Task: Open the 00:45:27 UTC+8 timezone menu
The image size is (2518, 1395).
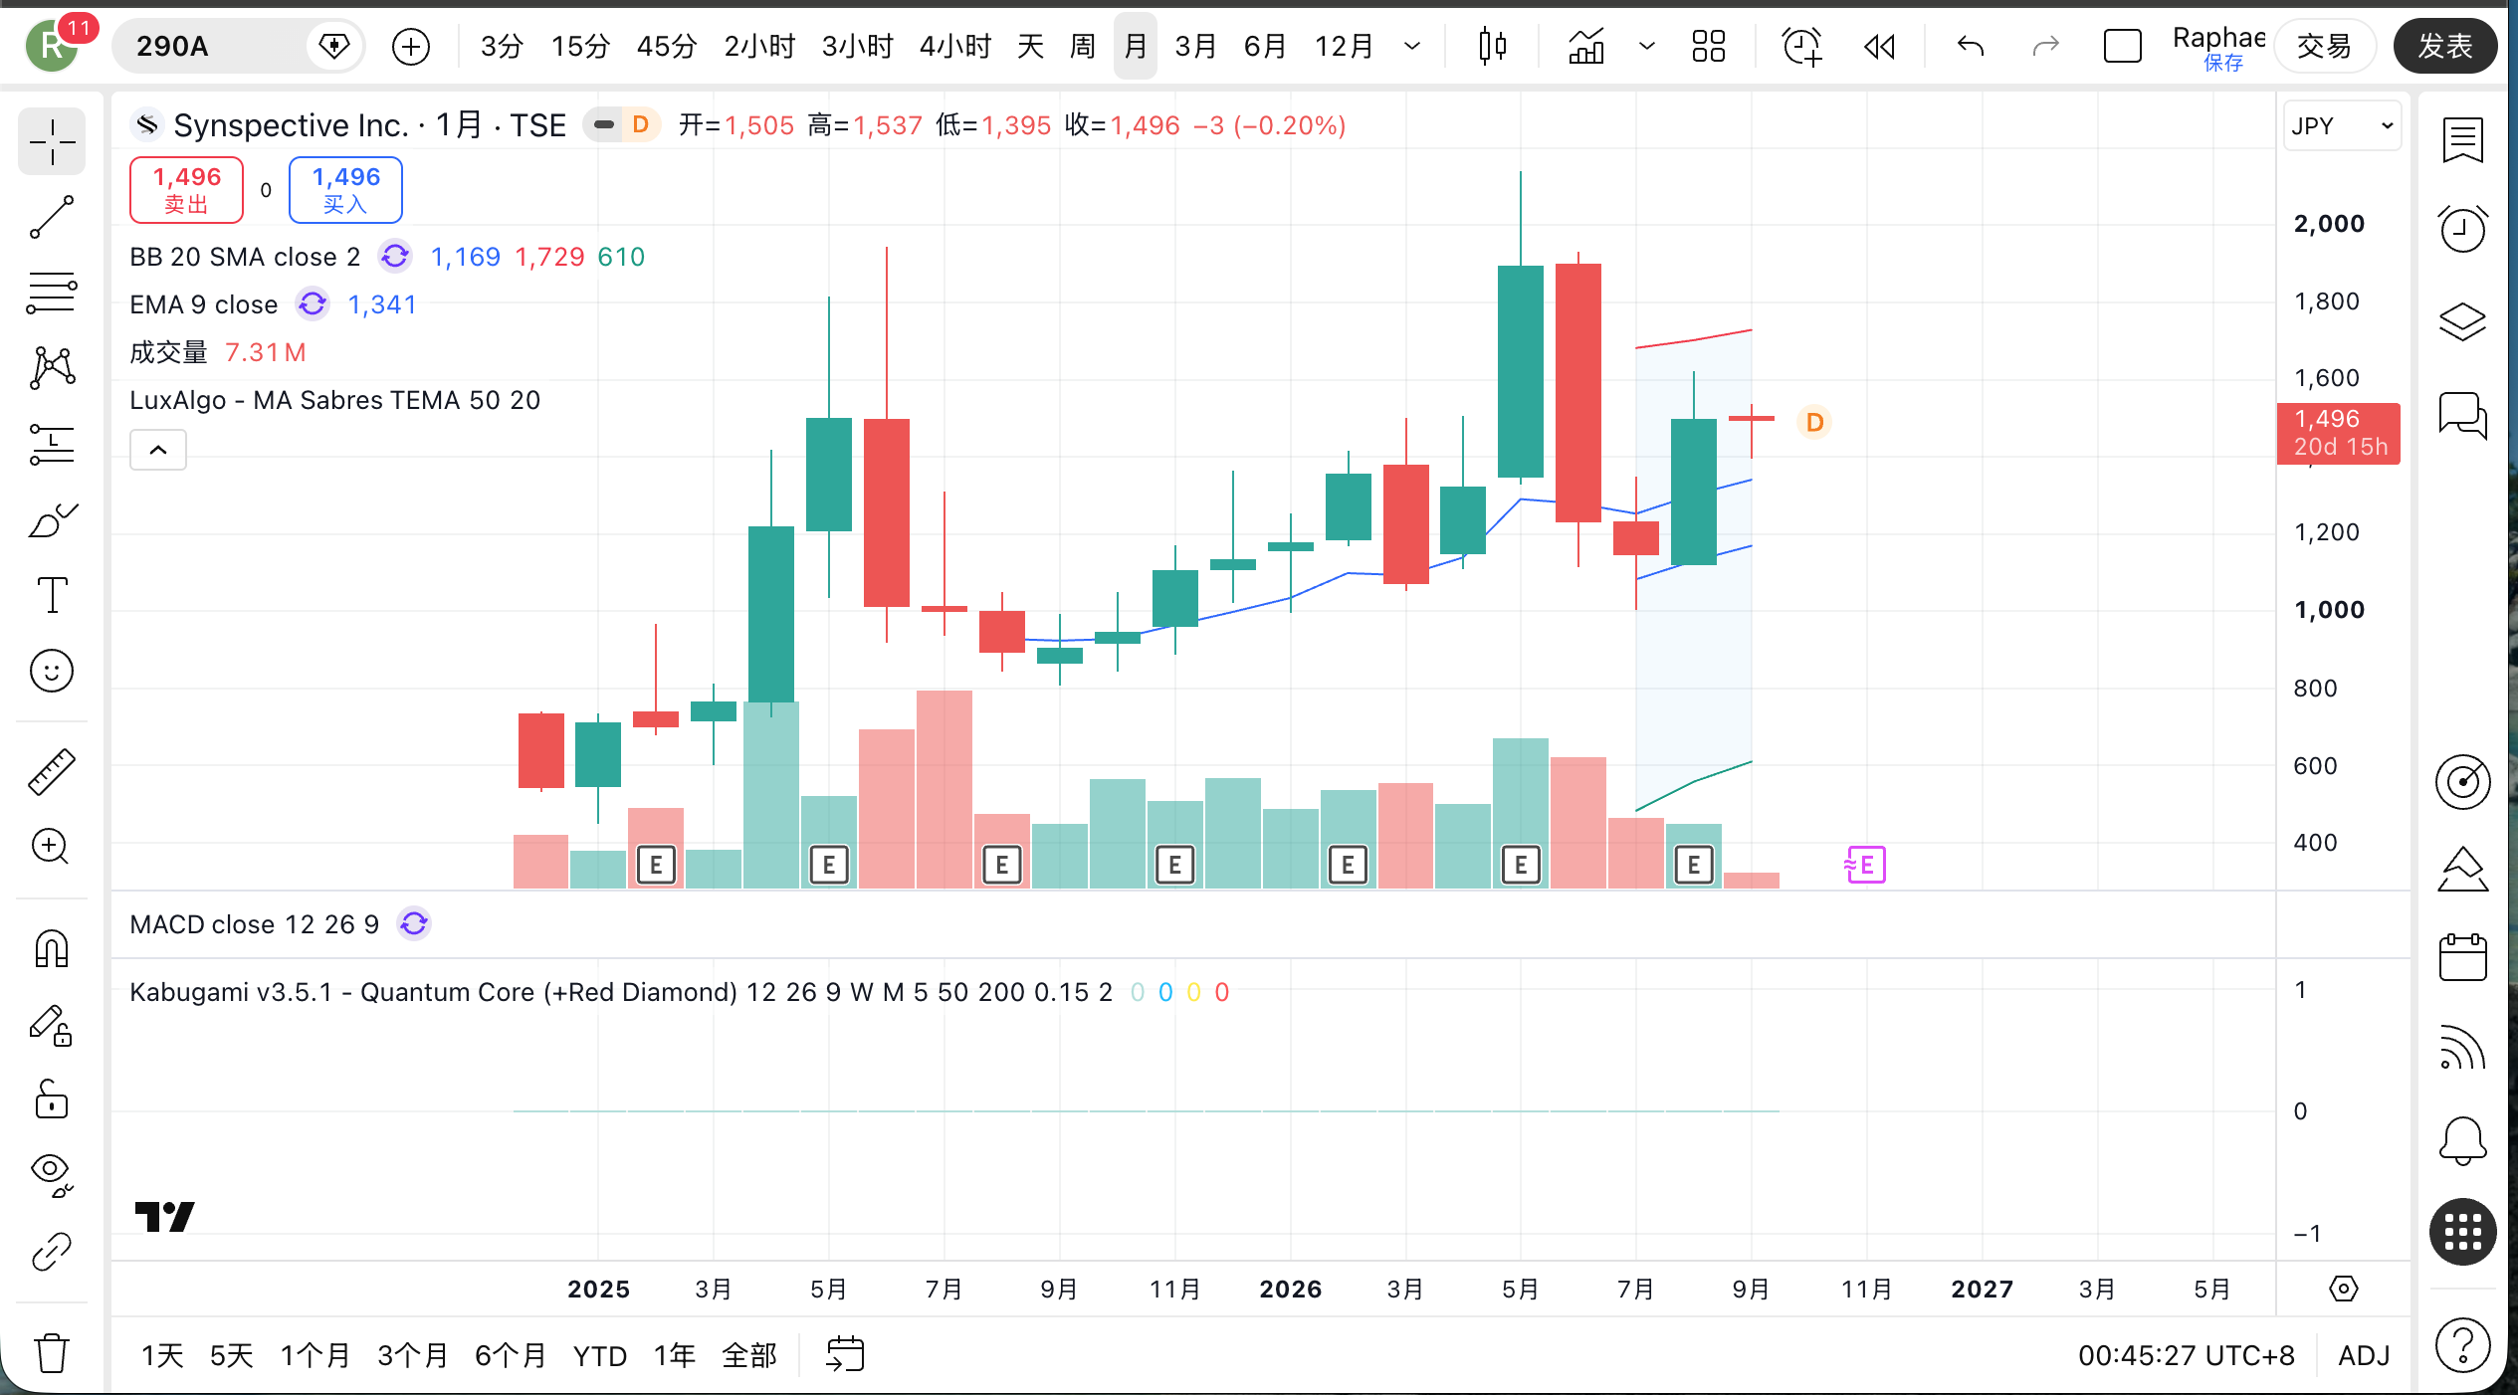Action: point(2186,1355)
